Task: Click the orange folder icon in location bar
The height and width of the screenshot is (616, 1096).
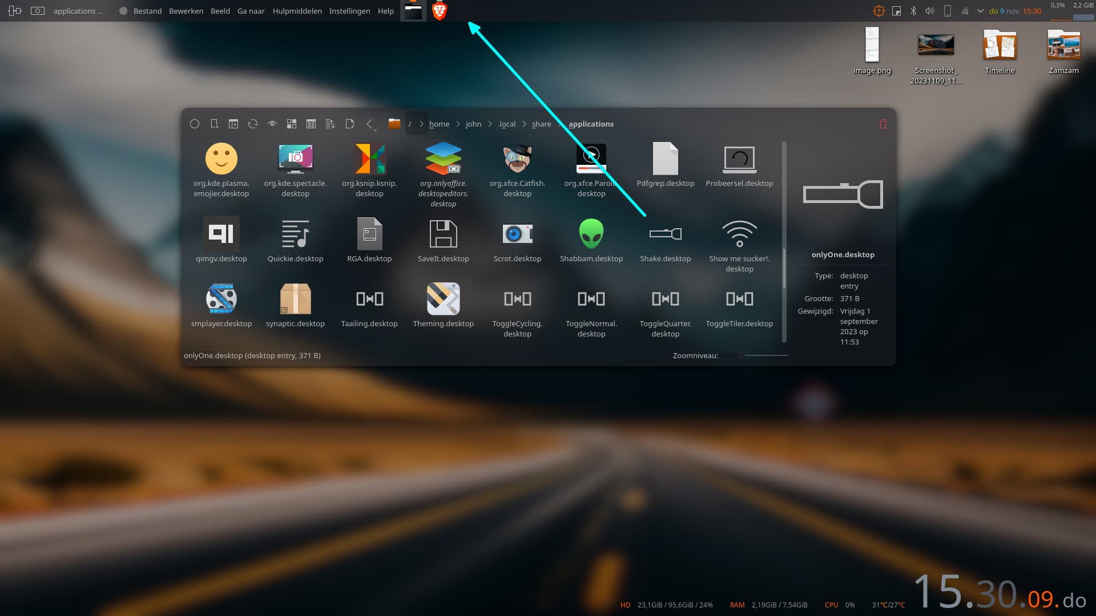Action: pyautogui.click(x=394, y=123)
